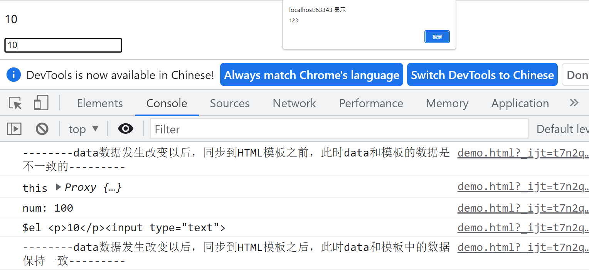
Task: Click the page text input containing 10
Action: pyautogui.click(x=63, y=45)
